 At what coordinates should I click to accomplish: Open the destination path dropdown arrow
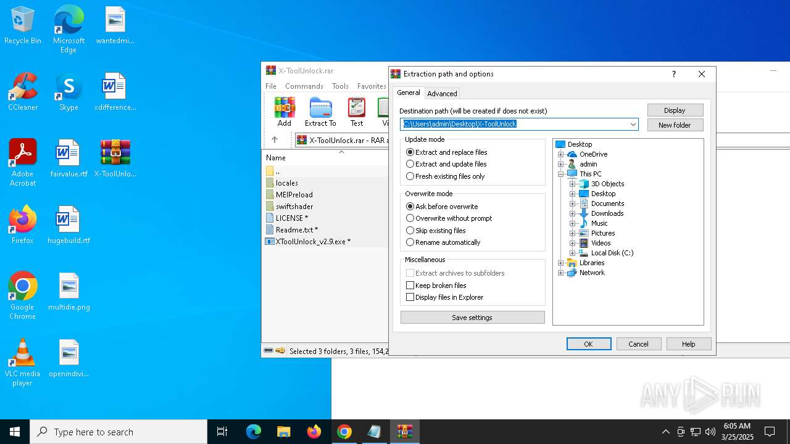pyautogui.click(x=633, y=125)
